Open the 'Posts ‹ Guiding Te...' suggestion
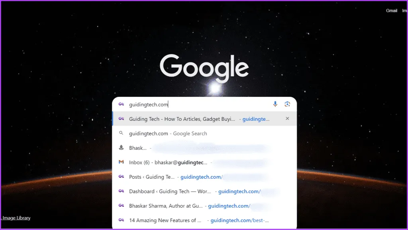This screenshot has height=230, width=408. (152, 177)
